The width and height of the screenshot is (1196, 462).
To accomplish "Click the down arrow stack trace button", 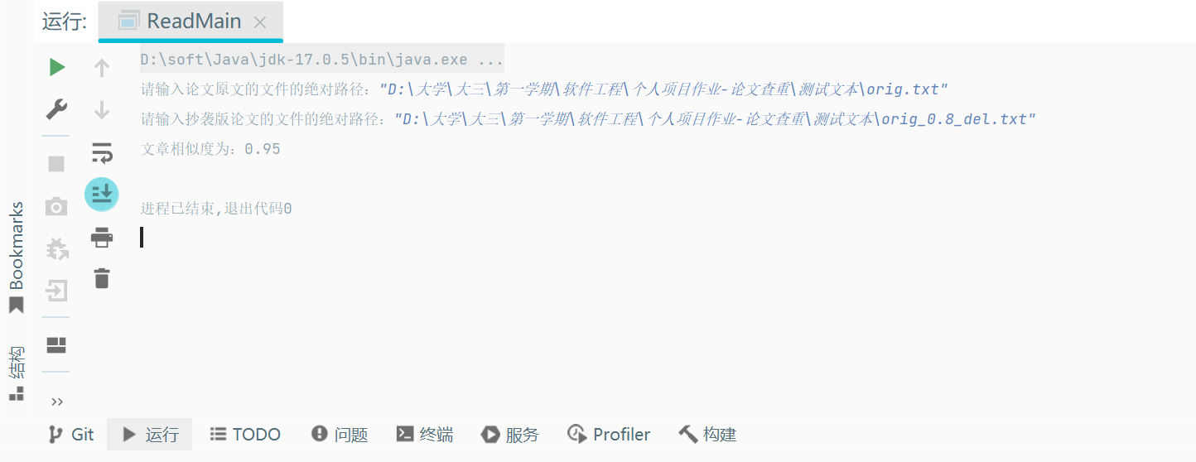I will pyautogui.click(x=102, y=109).
